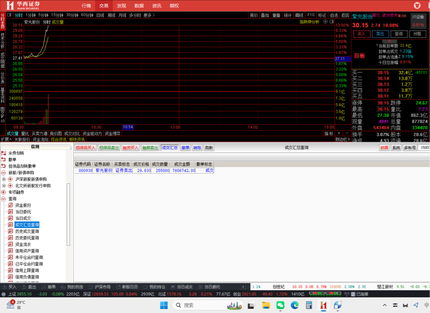Viewport: 430px width, 313px height.
Task: Click the red 买入 button in quote panel
Action: [x=361, y=34]
